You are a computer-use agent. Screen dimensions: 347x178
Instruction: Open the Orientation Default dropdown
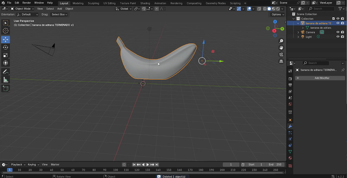(x=28, y=14)
